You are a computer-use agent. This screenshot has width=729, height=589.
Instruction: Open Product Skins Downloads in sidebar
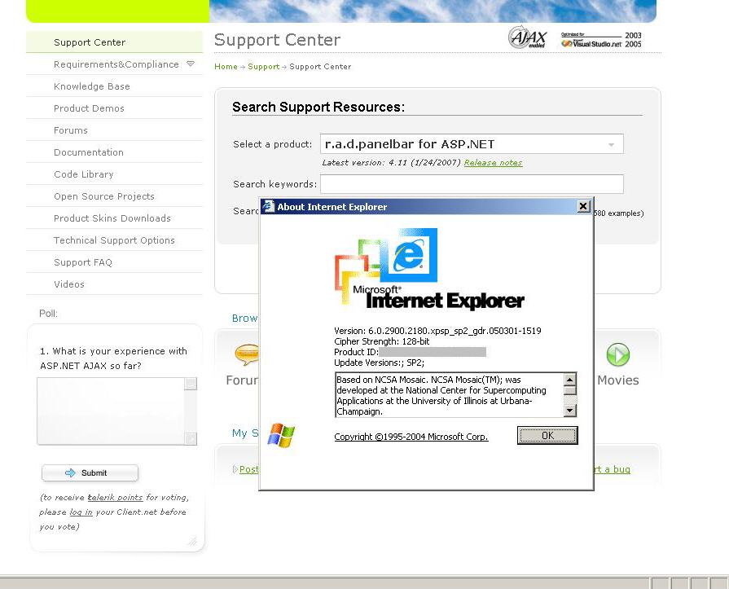coord(112,218)
